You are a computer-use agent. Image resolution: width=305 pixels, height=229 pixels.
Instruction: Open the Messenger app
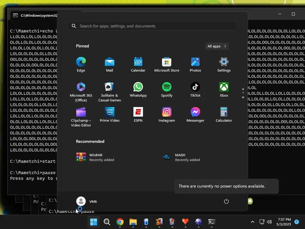click(x=195, y=115)
